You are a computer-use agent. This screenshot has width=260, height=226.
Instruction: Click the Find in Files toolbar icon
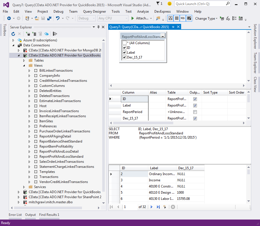[158, 18]
